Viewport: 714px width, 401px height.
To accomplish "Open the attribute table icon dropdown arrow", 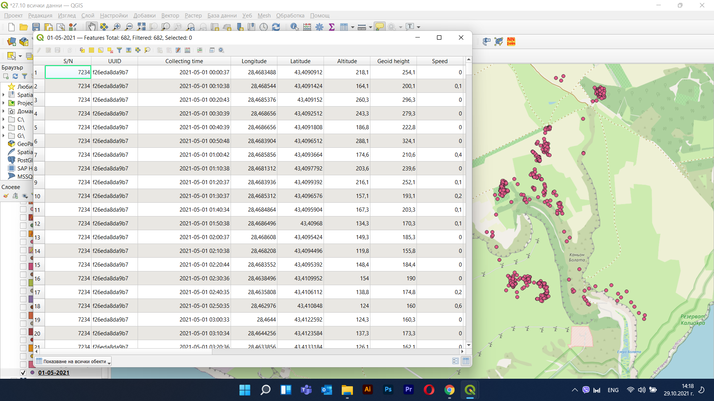I will tap(353, 27).
